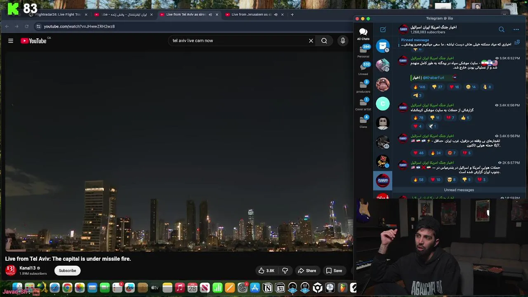Screen dimensions: 528x297
Task: Open the Telegram channel more options menu
Action: click(516, 29)
